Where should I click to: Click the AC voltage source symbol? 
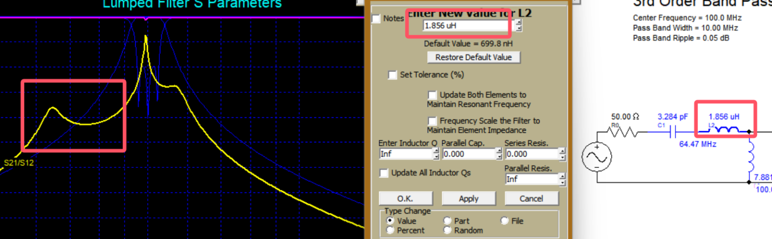click(x=597, y=158)
